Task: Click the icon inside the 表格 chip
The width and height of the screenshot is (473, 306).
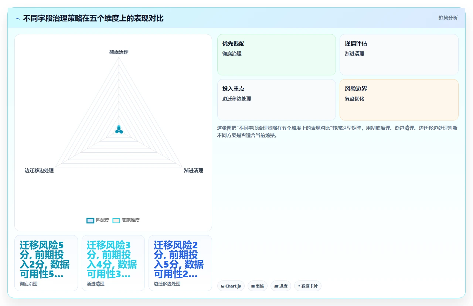Action: [253, 286]
